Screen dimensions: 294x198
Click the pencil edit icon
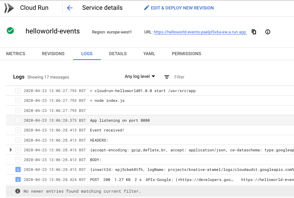tap(146, 8)
